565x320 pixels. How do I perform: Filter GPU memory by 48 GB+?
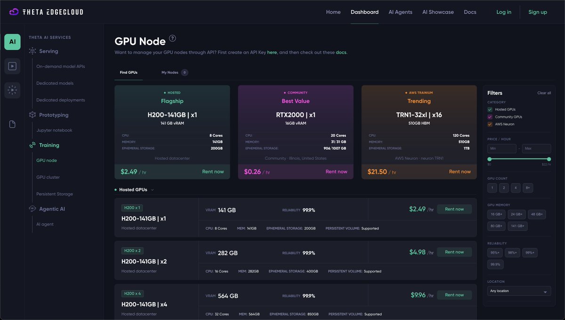pyautogui.click(x=537, y=214)
